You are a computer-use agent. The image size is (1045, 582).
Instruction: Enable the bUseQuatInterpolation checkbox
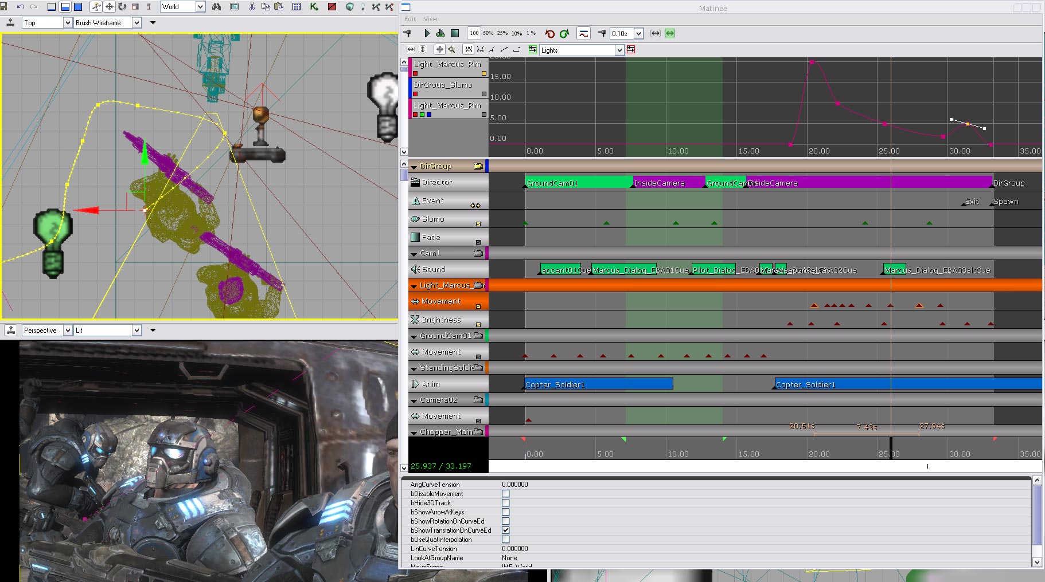[x=506, y=540]
